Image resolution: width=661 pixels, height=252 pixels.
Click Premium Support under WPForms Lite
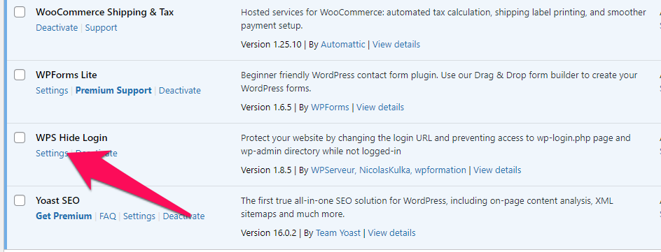click(113, 90)
